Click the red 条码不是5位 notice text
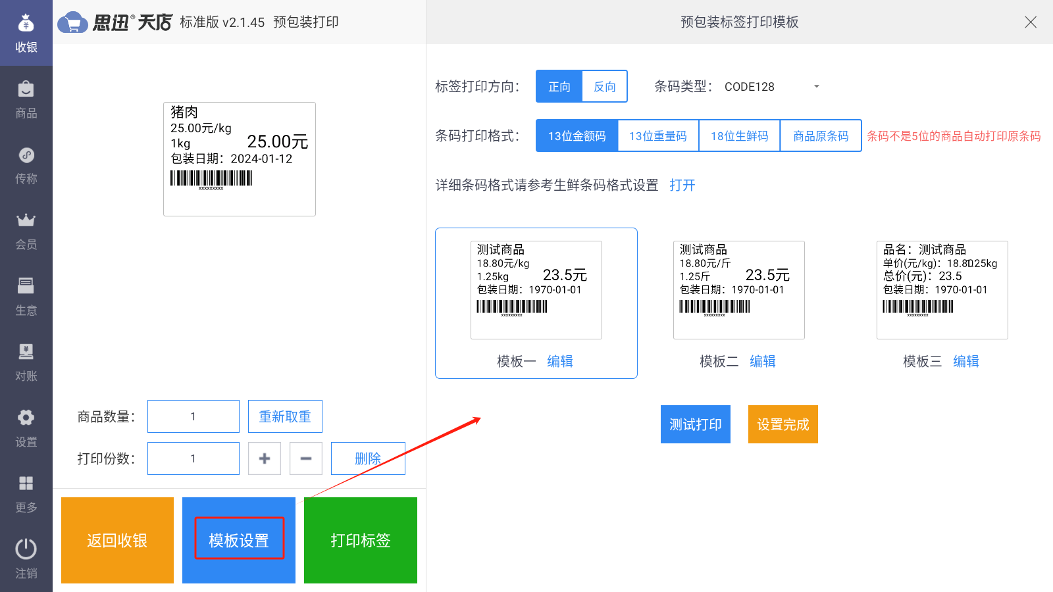 coord(954,136)
